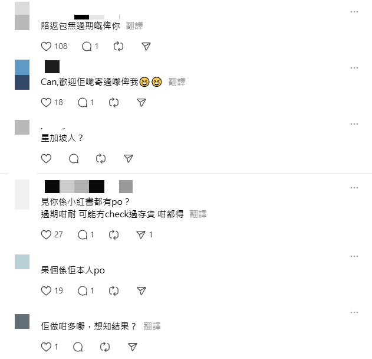This screenshot has height=359, width=372.
Task: Open more options for the 賠返包 comment
Action: [354, 12]
